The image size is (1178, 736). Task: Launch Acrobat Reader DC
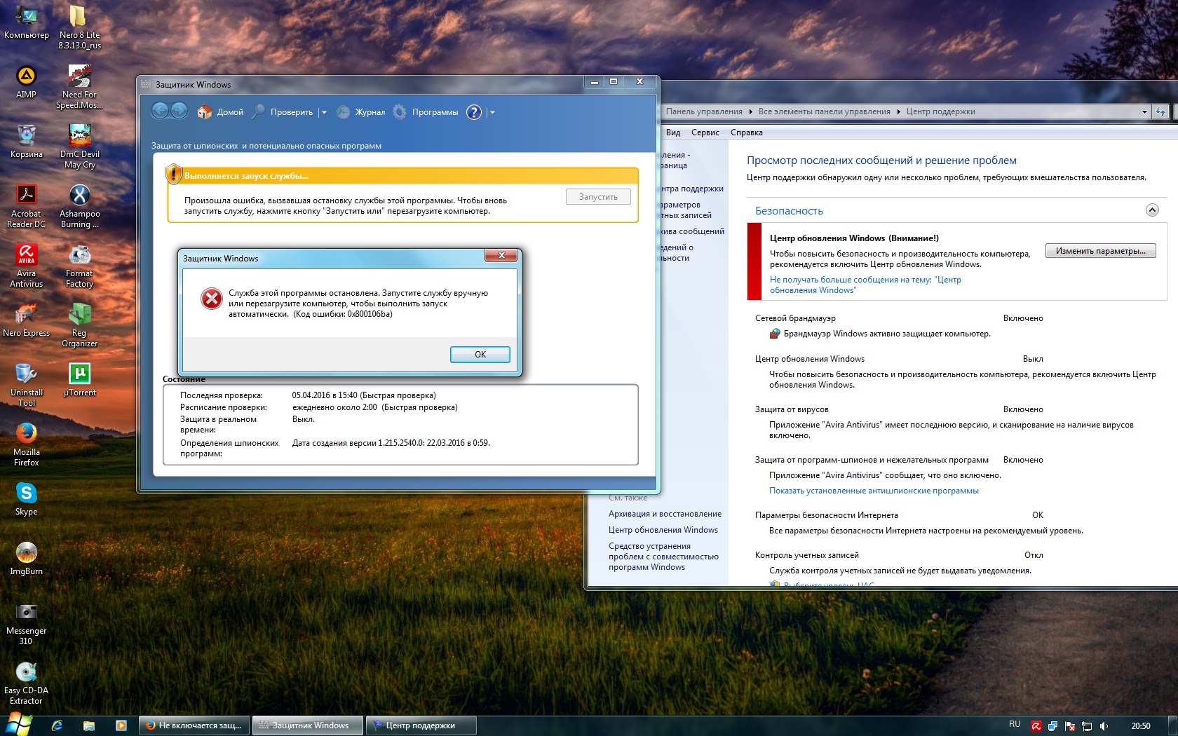tap(27, 206)
